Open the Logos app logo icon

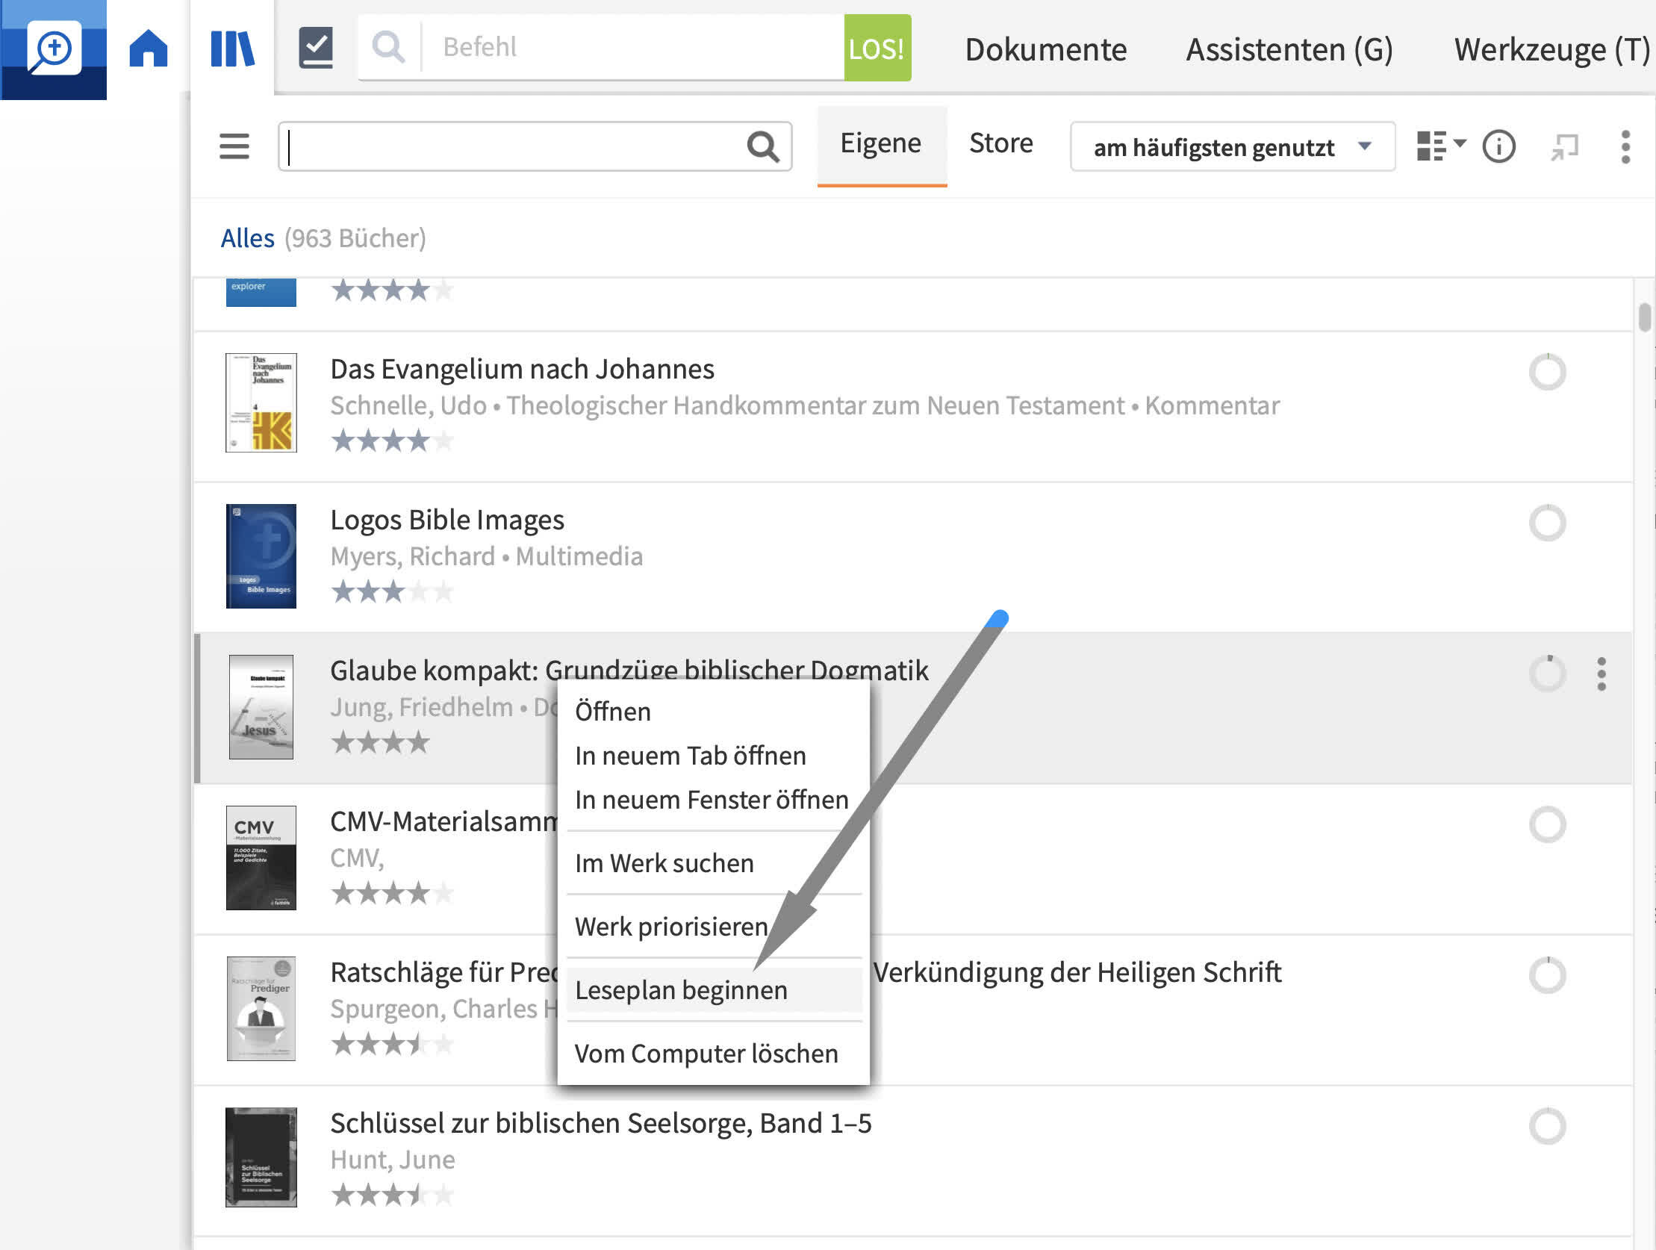[53, 49]
